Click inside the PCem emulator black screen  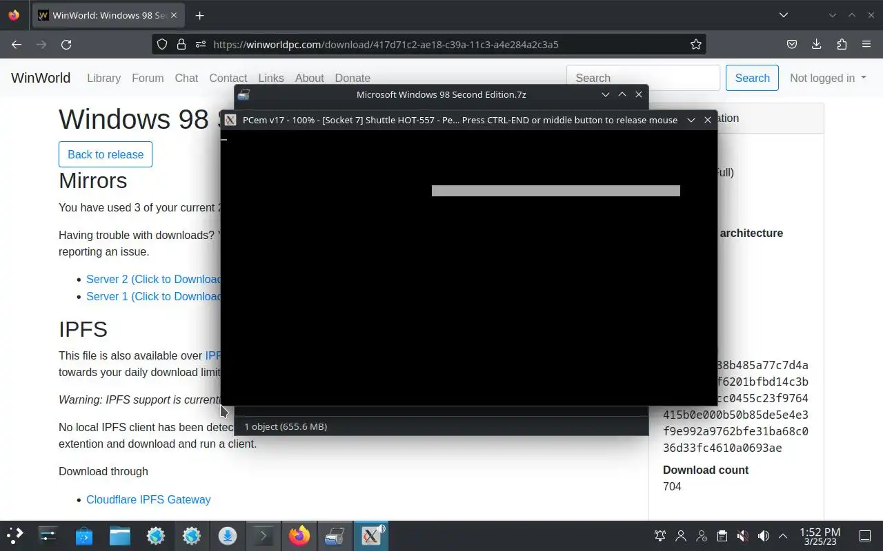(469, 267)
